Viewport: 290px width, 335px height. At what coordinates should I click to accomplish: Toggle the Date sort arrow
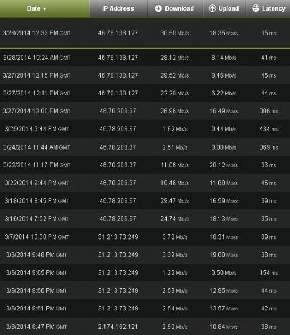click(45, 9)
